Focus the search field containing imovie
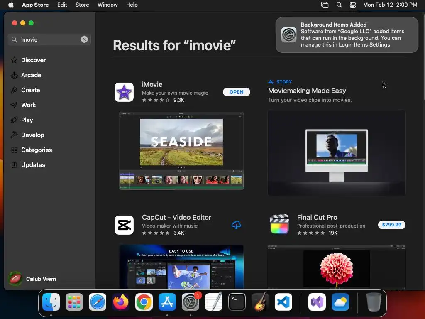Image resolution: width=425 pixels, height=319 pixels. 49,39
